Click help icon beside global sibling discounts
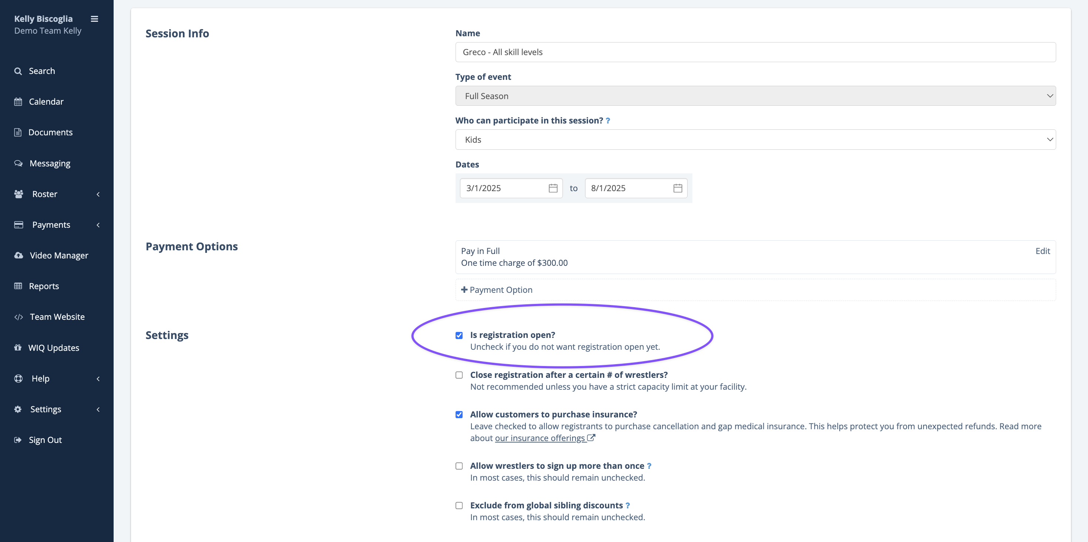The width and height of the screenshot is (1088, 542). [628, 506]
